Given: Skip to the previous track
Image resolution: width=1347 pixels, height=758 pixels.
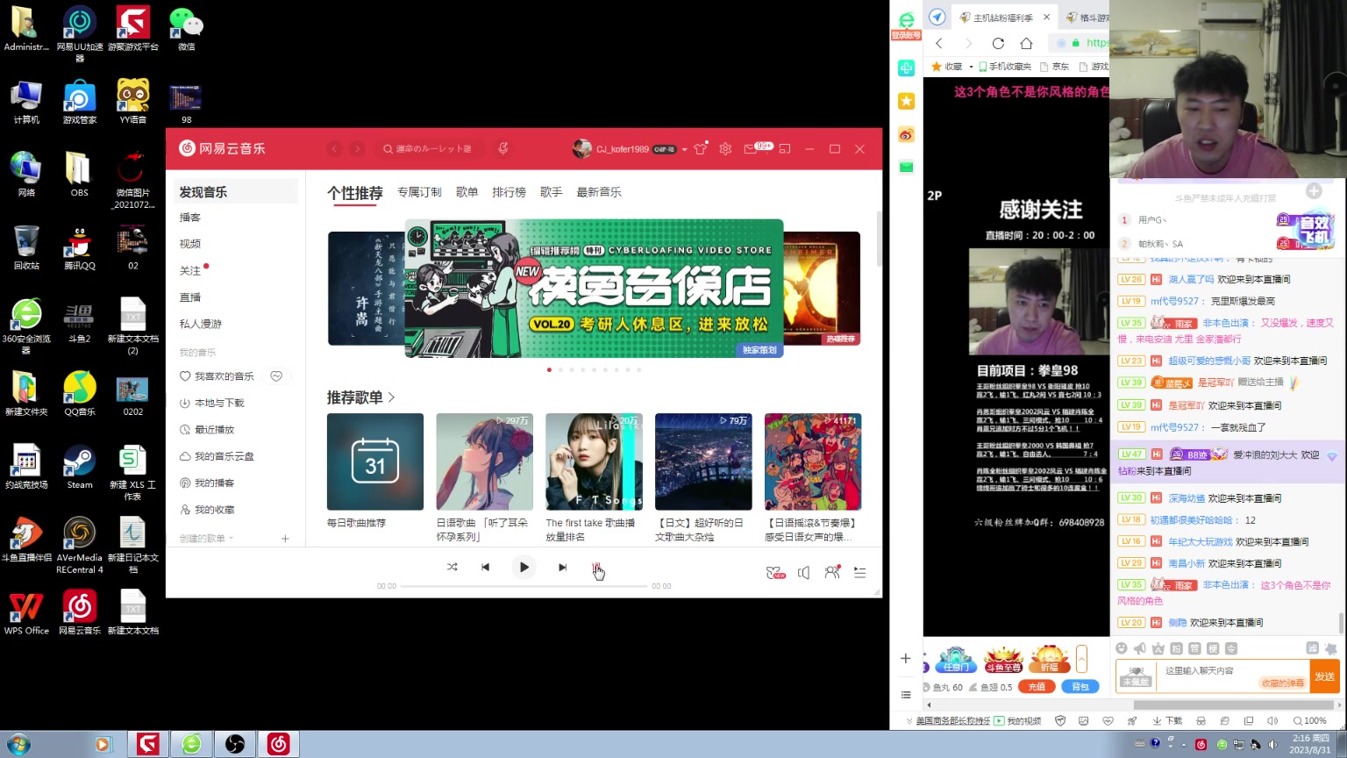Looking at the screenshot, I should [x=485, y=567].
